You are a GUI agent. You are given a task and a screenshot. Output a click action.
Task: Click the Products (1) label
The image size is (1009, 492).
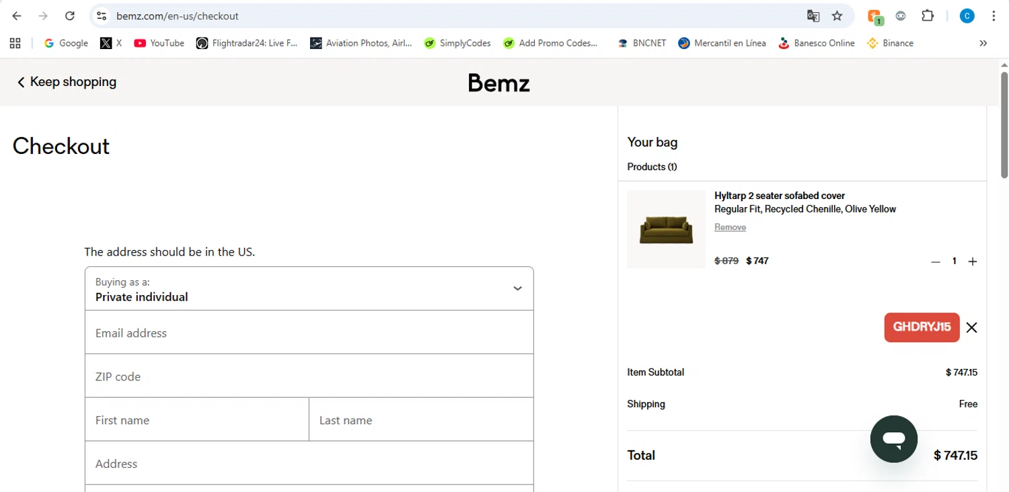point(652,167)
